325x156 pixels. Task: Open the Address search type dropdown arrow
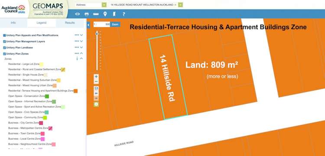coord(104,5)
